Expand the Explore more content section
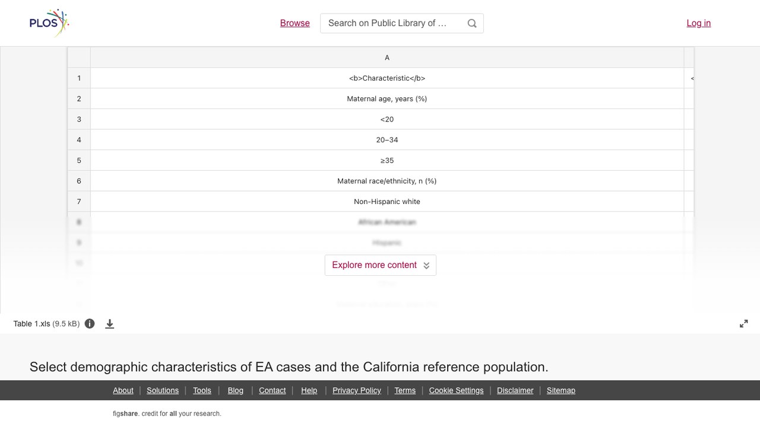This screenshot has width=760, height=427. pyautogui.click(x=381, y=265)
